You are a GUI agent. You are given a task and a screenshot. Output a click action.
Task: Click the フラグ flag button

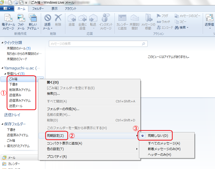[x=162, y=16]
